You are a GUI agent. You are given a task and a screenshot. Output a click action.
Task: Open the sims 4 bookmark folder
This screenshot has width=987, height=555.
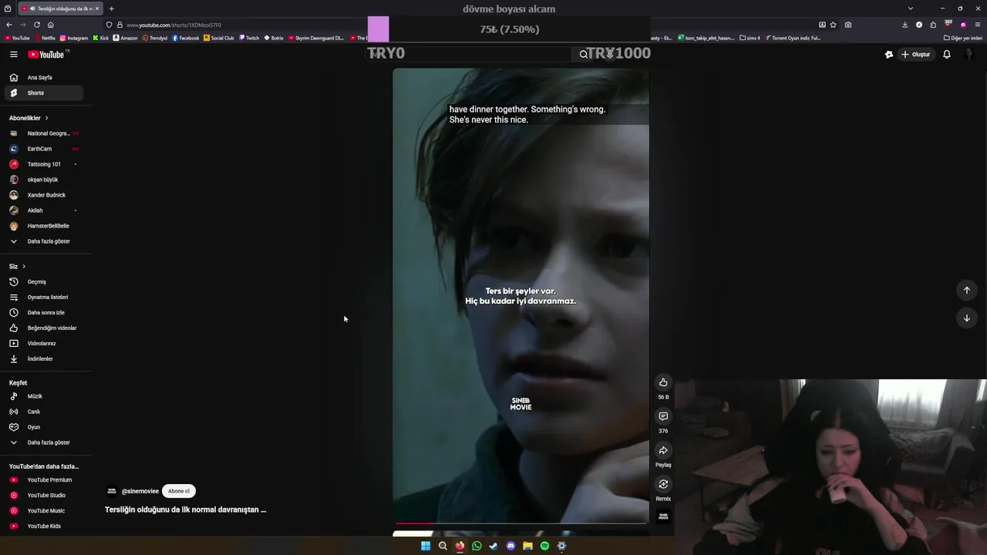[750, 38]
